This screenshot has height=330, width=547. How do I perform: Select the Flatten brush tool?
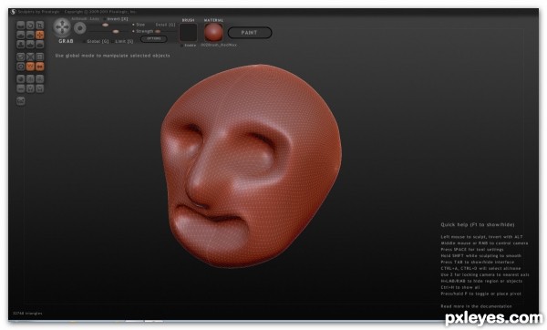click(30, 35)
